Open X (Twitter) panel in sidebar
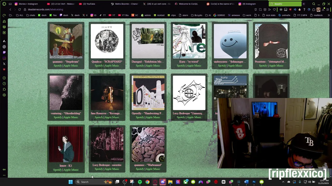 click(x=4, y=64)
